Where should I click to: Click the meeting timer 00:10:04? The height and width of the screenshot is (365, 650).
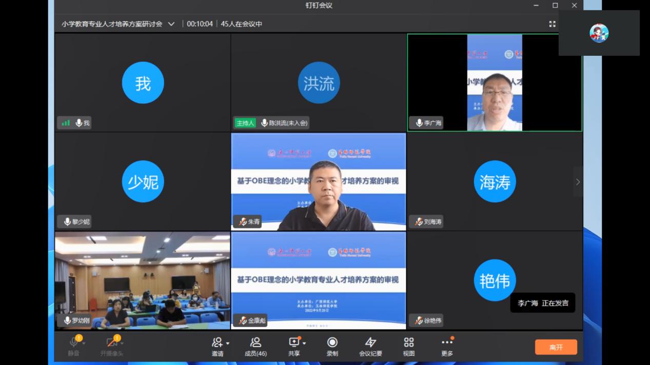tap(200, 24)
